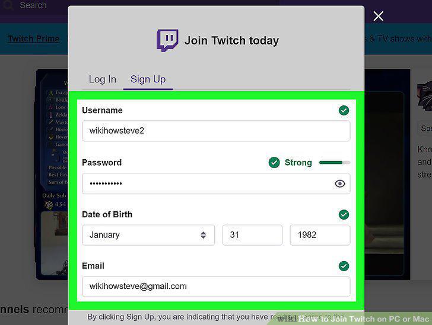Click the green checkmark next to Date of Birth

344,214
